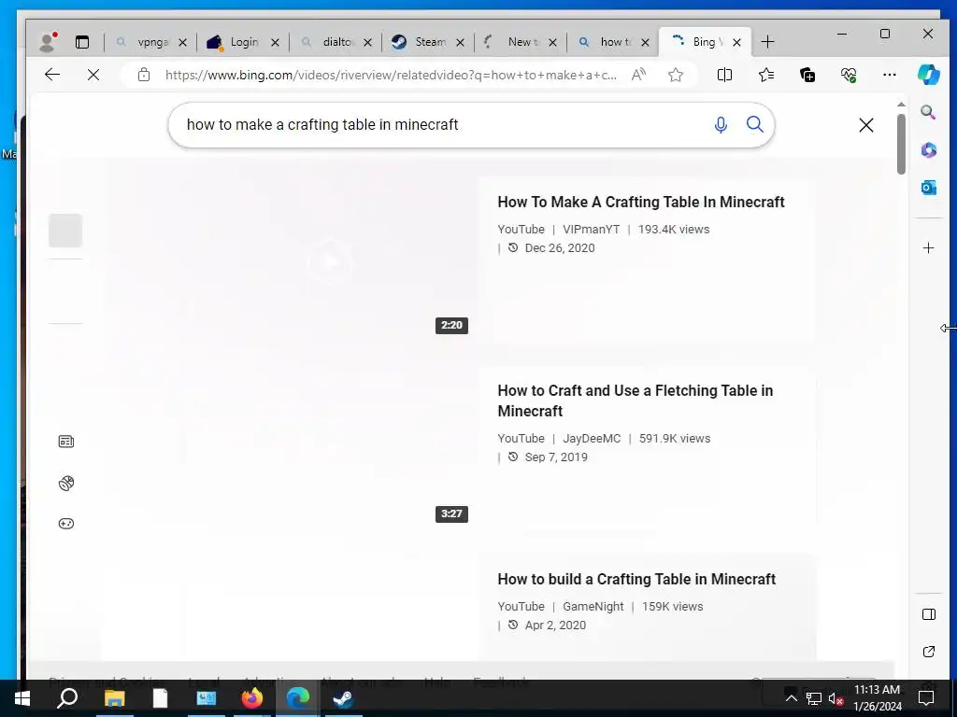
Task: Go back to the previous page
Action: click(52, 75)
